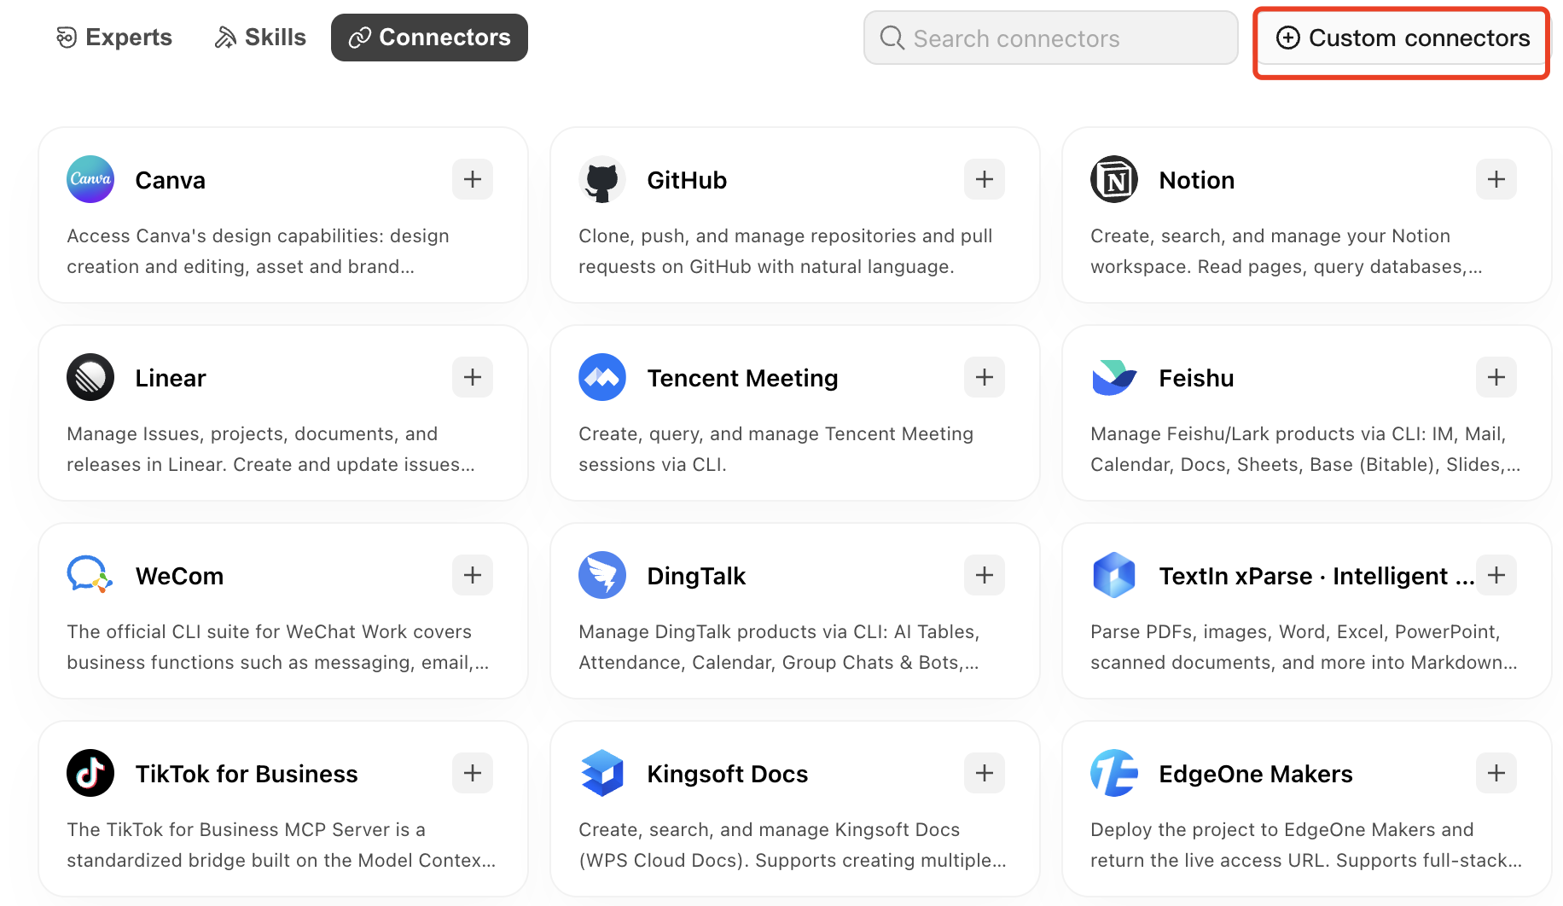Add the Linear connector with plus button
The width and height of the screenshot is (1563, 906).
[473, 377]
